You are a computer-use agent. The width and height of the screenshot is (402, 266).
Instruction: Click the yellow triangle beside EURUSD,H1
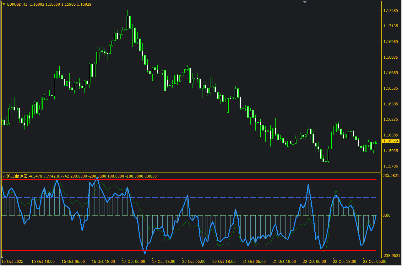pyautogui.click(x=4, y=4)
